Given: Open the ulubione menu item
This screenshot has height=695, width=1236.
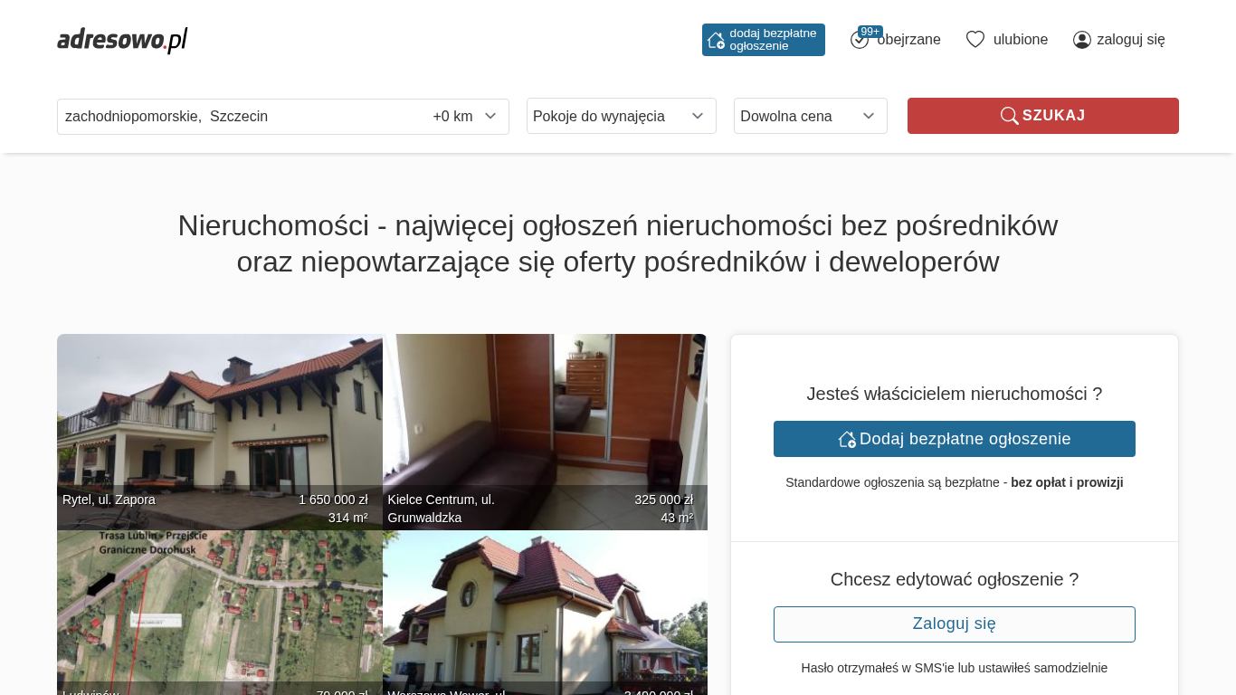Looking at the screenshot, I should pyautogui.click(x=1021, y=40).
